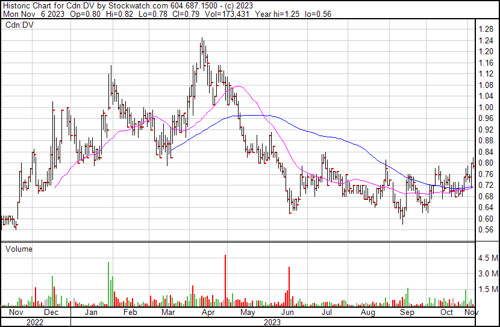Viewport: 500px width, 327px height.
Task: Click the 0.72 price axis label
Action: pos(486,185)
